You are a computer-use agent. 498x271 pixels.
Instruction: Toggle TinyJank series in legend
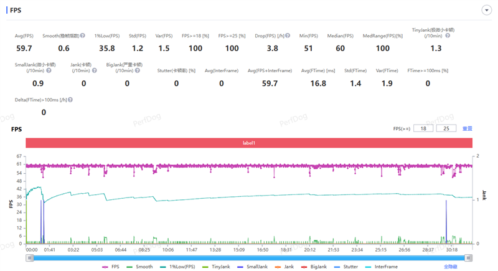pyautogui.click(x=217, y=266)
